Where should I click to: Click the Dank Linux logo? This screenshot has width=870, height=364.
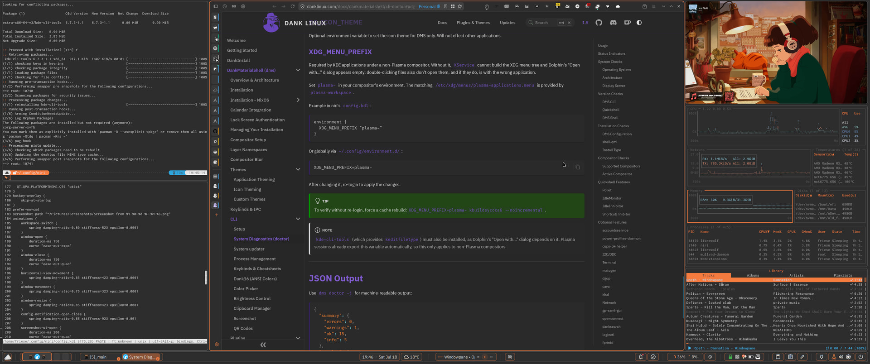(x=294, y=23)
